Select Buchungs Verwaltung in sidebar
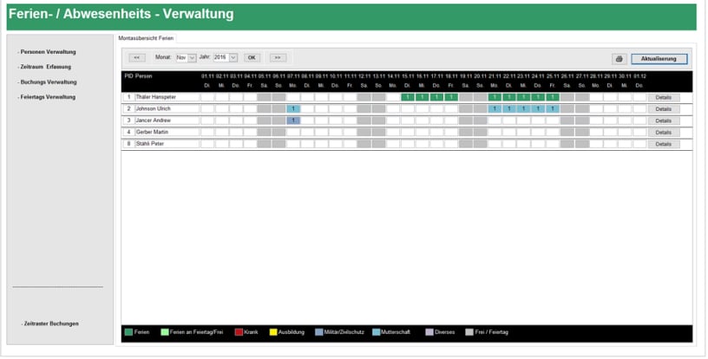The image size is (708, 359). pyautogui.click(x=49, y=82)
